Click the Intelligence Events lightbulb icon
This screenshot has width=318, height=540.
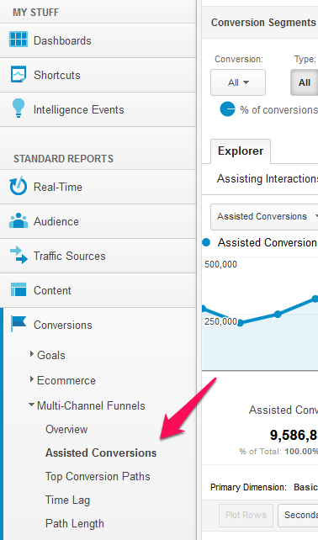point(19,109)
